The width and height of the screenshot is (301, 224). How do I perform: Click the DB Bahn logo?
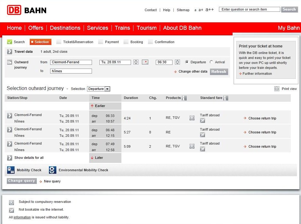point(27,10)
